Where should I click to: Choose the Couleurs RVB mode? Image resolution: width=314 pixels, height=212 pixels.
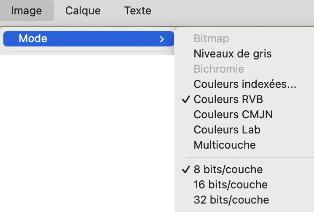[x=228, y=100]
